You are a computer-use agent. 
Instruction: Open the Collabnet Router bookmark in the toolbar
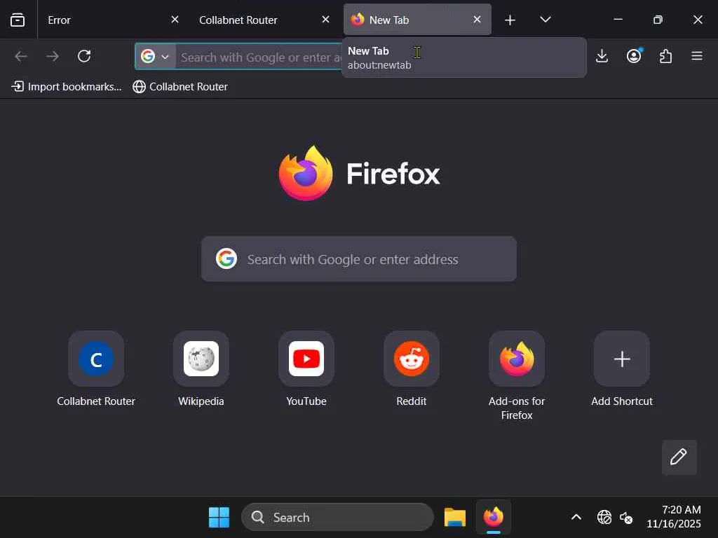[x=180, y=86]
